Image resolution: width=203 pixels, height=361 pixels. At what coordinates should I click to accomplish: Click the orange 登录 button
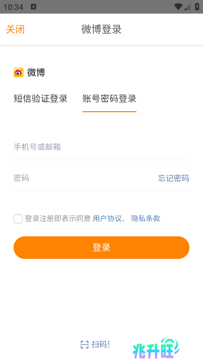click(x=101, y=247)
